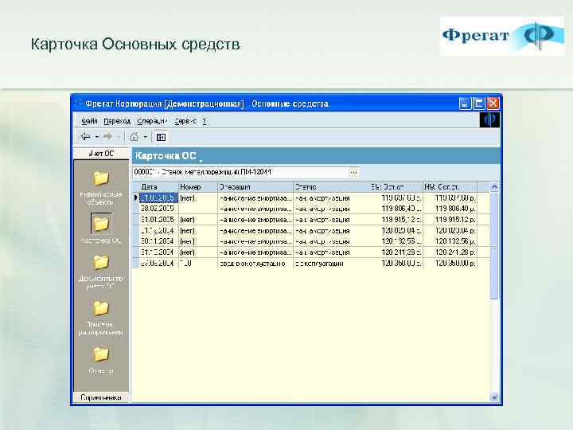Open the Операции menu

click(152, 121)
